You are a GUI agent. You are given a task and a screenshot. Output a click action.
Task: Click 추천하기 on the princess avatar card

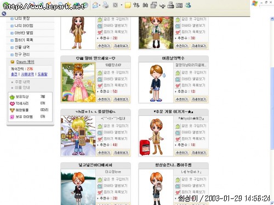pyautogui.click(x=104, y=99)
